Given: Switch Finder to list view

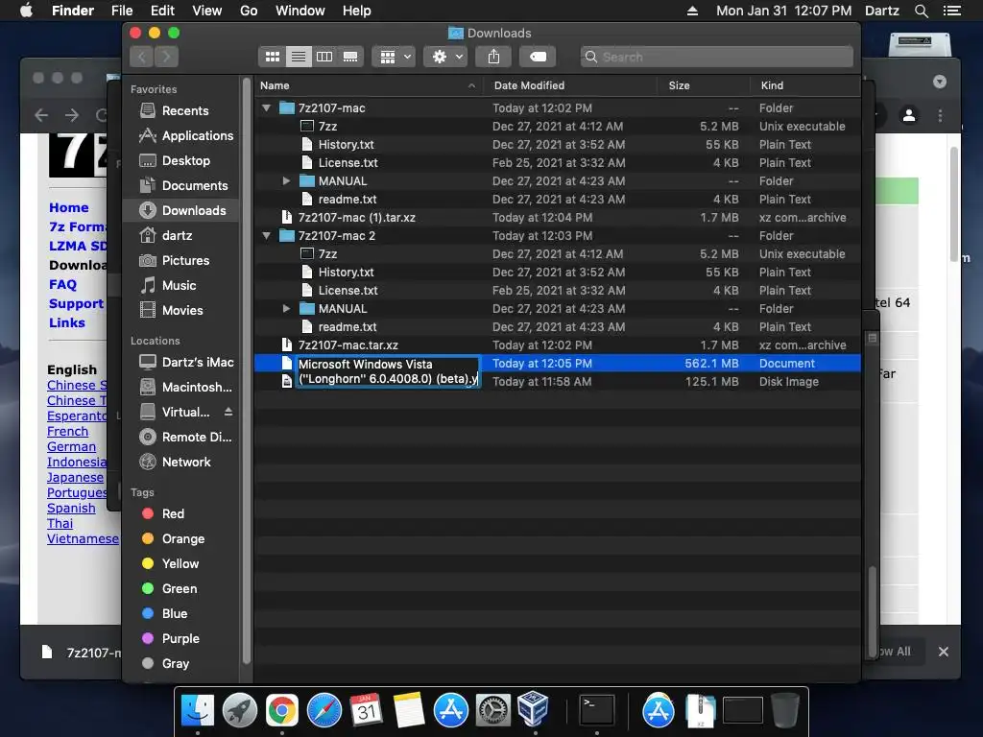Looking at the screenshot, I should 299,57.
